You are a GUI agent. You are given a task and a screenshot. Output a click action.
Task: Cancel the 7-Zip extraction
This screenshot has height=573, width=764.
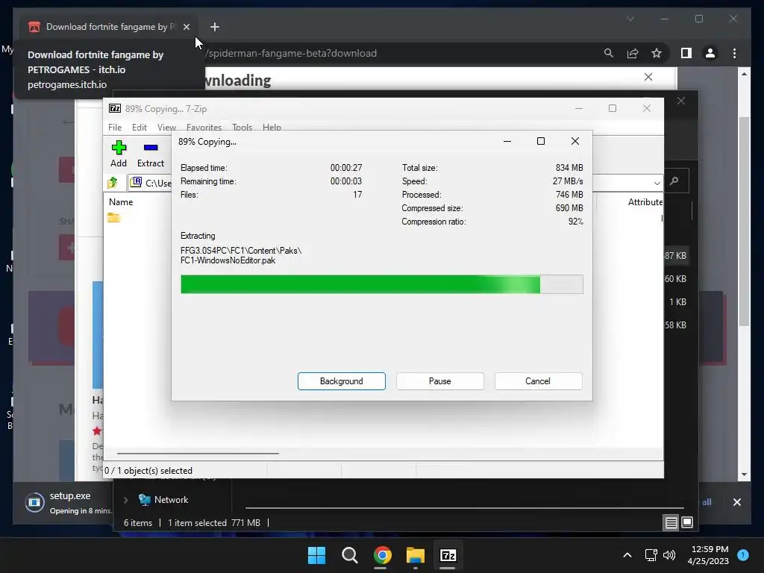[538, 381]
